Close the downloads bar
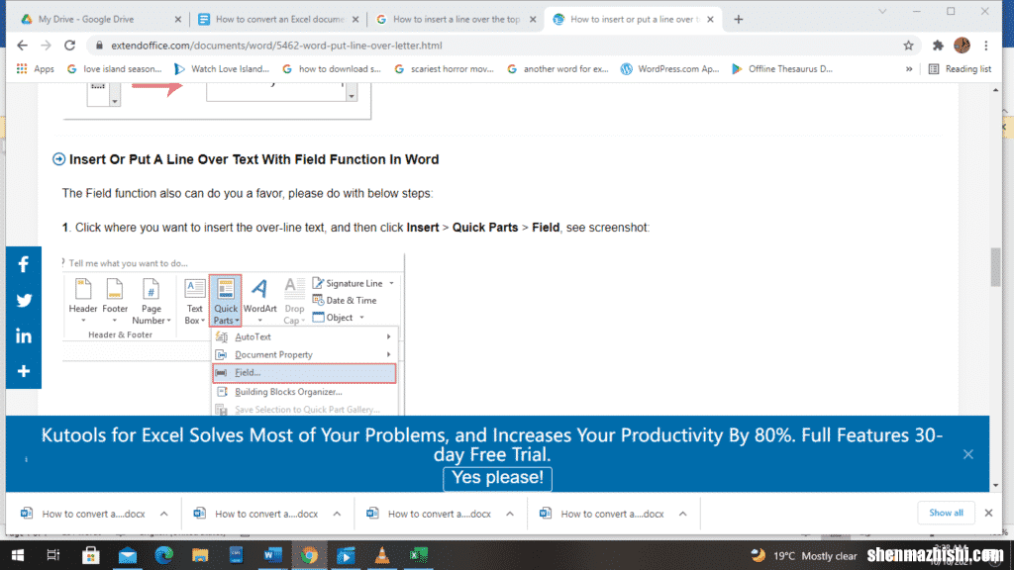This screenshot has height=570, width=1014. click(x=989, y=514)
